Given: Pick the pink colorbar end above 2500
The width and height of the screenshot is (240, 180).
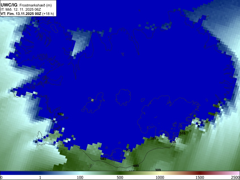Looking at the screenshot, I should click(x=237, y=173).
